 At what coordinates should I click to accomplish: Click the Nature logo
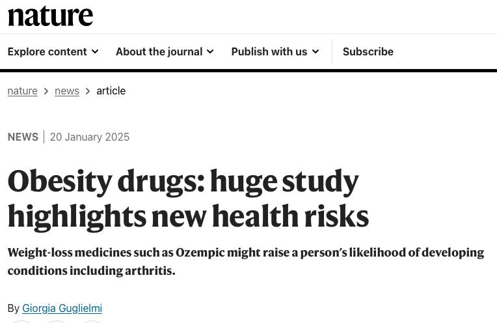pos(50,16)
